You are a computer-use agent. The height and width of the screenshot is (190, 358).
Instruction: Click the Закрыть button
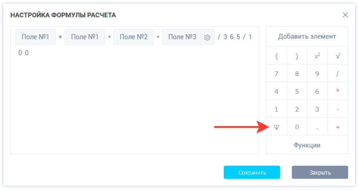(320, 172)
